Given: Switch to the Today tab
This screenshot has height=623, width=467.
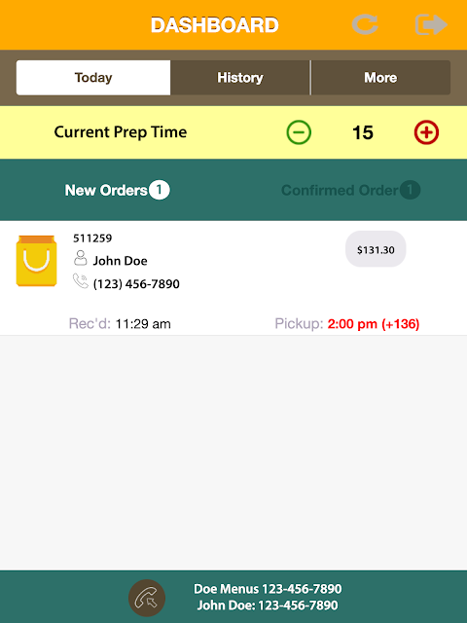Looking at the screenshot, I should [93, 78].
